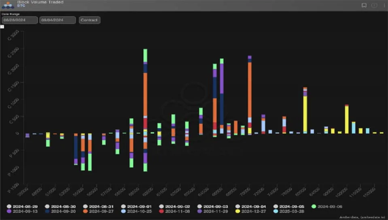
Task: Toggle the 2024-09-02 legend series
Action: 175,206
